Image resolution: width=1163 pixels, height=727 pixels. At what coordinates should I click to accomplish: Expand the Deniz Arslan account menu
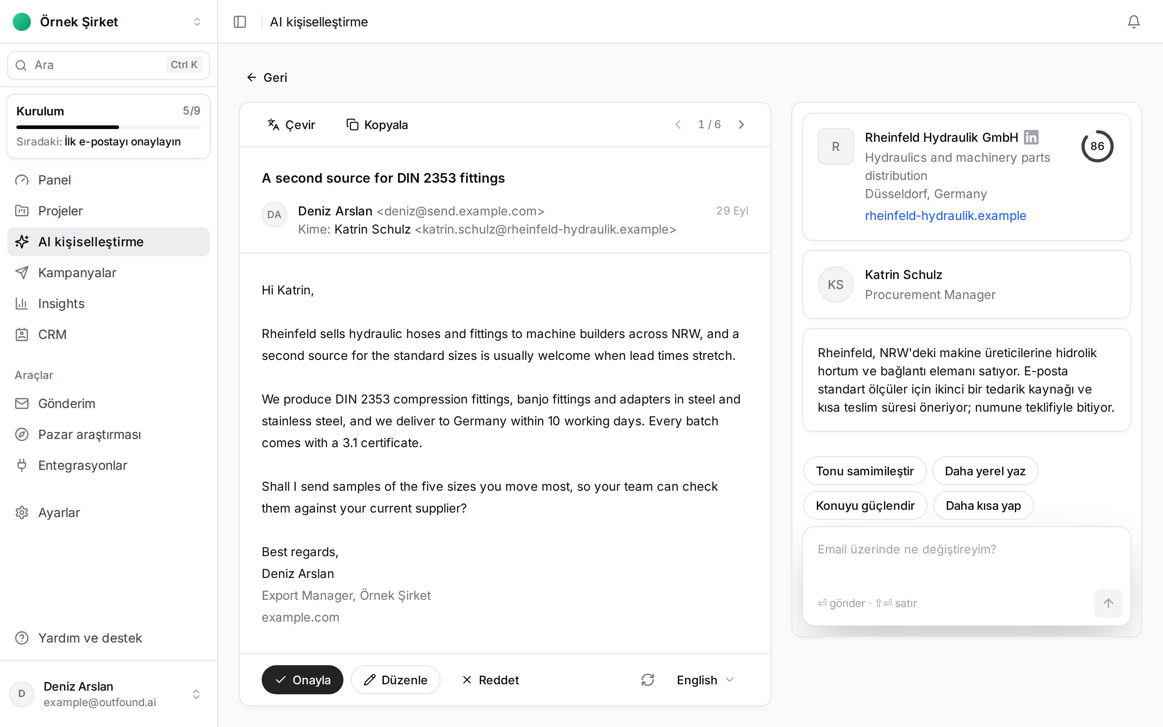click(x=109, y=694)
